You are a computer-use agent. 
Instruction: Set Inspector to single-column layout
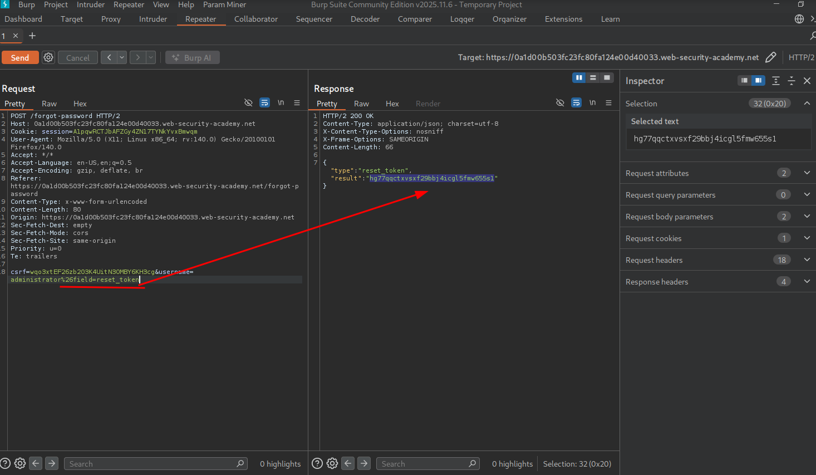point(744,81)
